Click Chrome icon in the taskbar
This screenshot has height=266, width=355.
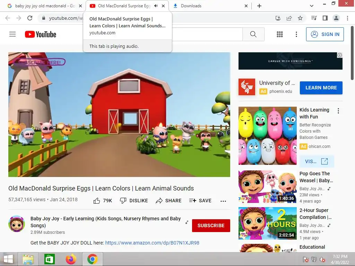(x=92, y=259)
